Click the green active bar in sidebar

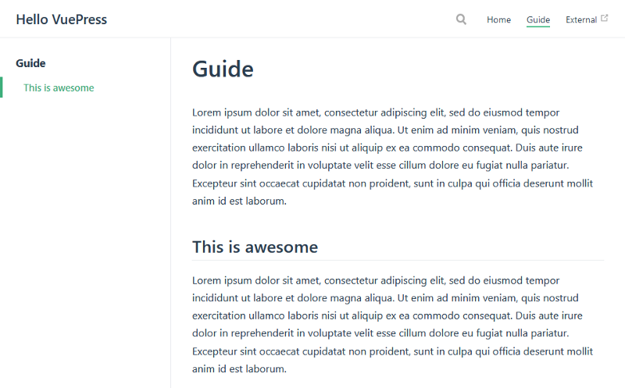tap(2, 87)
